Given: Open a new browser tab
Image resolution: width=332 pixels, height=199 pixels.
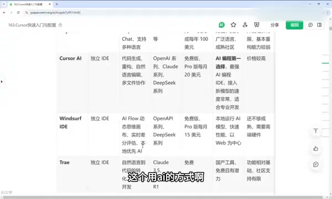Looking at the screenshot, I should [x=57, y=4].
